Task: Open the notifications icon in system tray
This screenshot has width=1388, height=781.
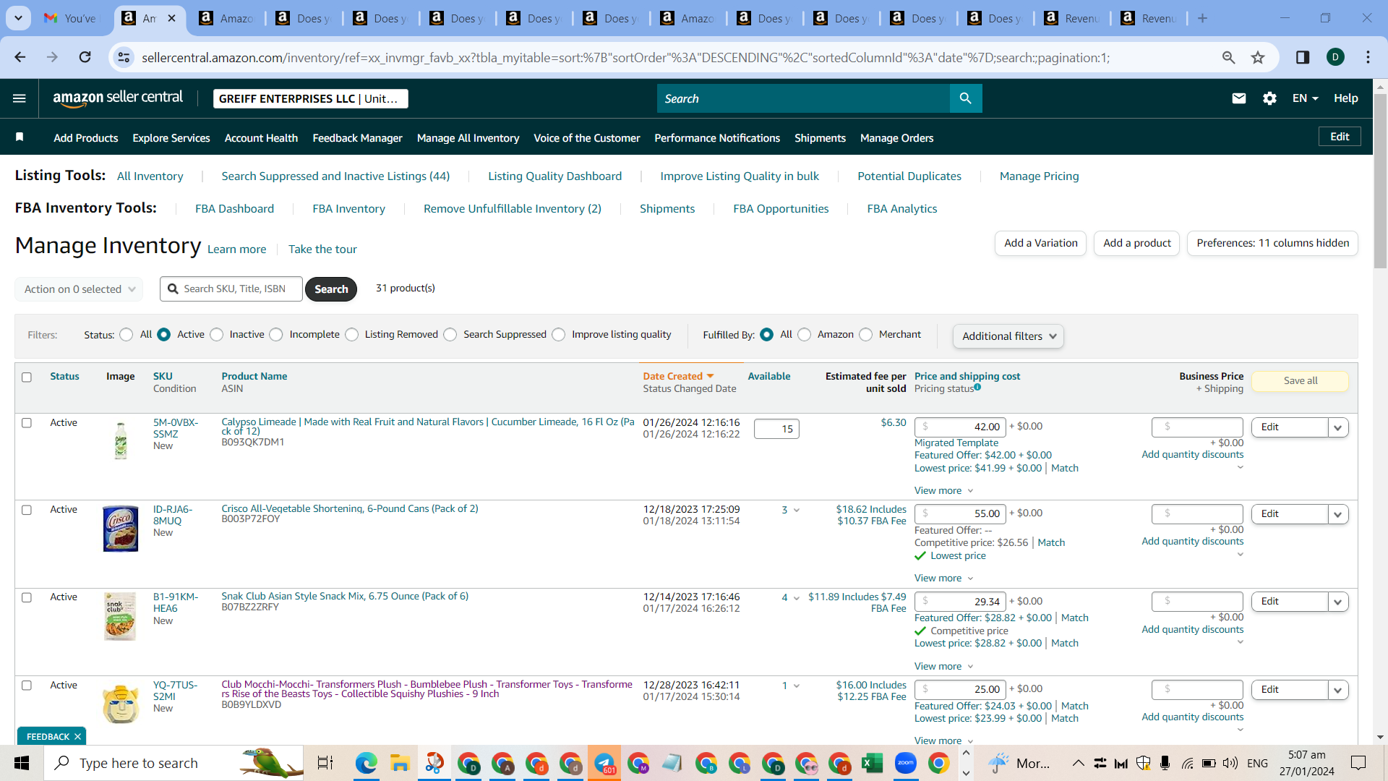Action: click(1358, 763)
